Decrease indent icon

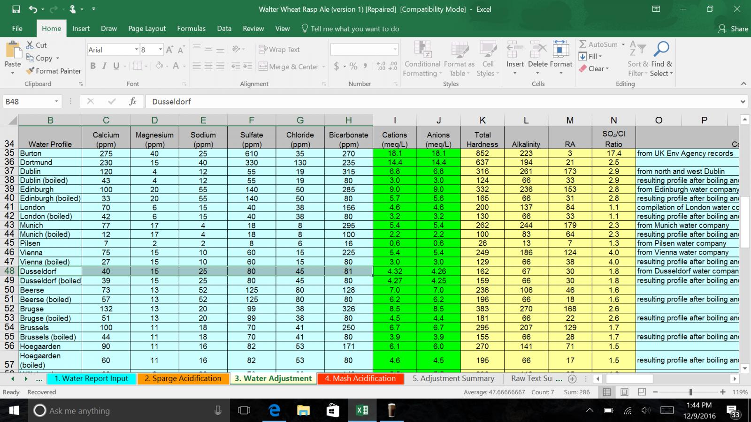click(x=236, y=66)
